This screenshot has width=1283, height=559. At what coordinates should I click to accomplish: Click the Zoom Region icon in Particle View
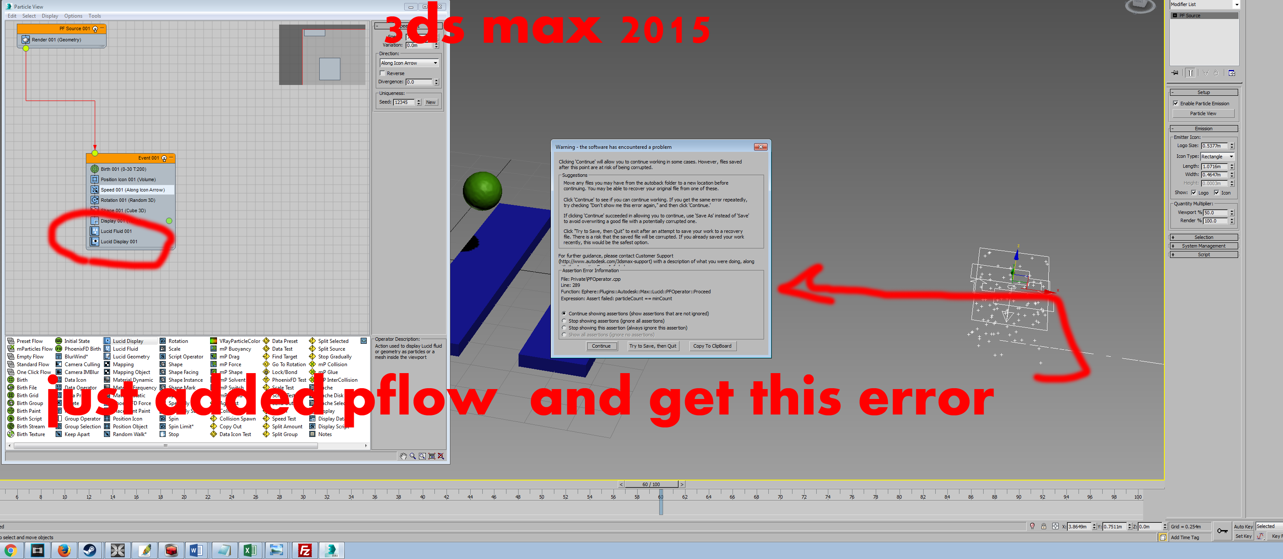click(422, 456)
